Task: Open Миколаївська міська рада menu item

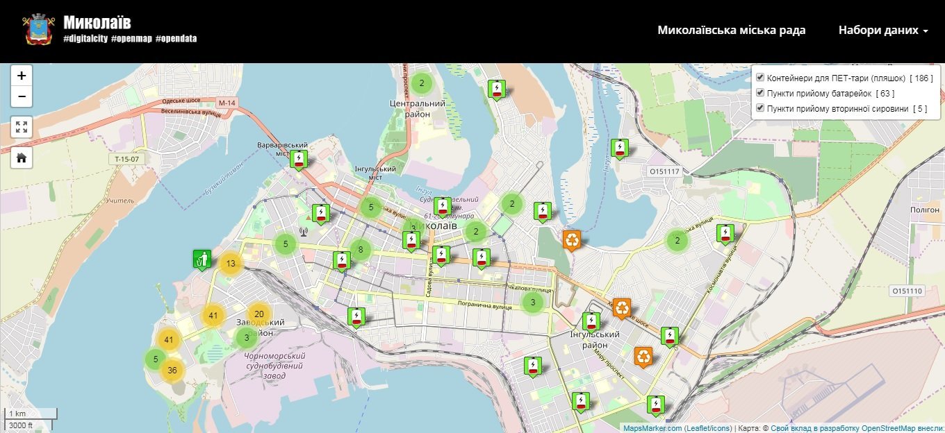Action: (x=732, y=31)
